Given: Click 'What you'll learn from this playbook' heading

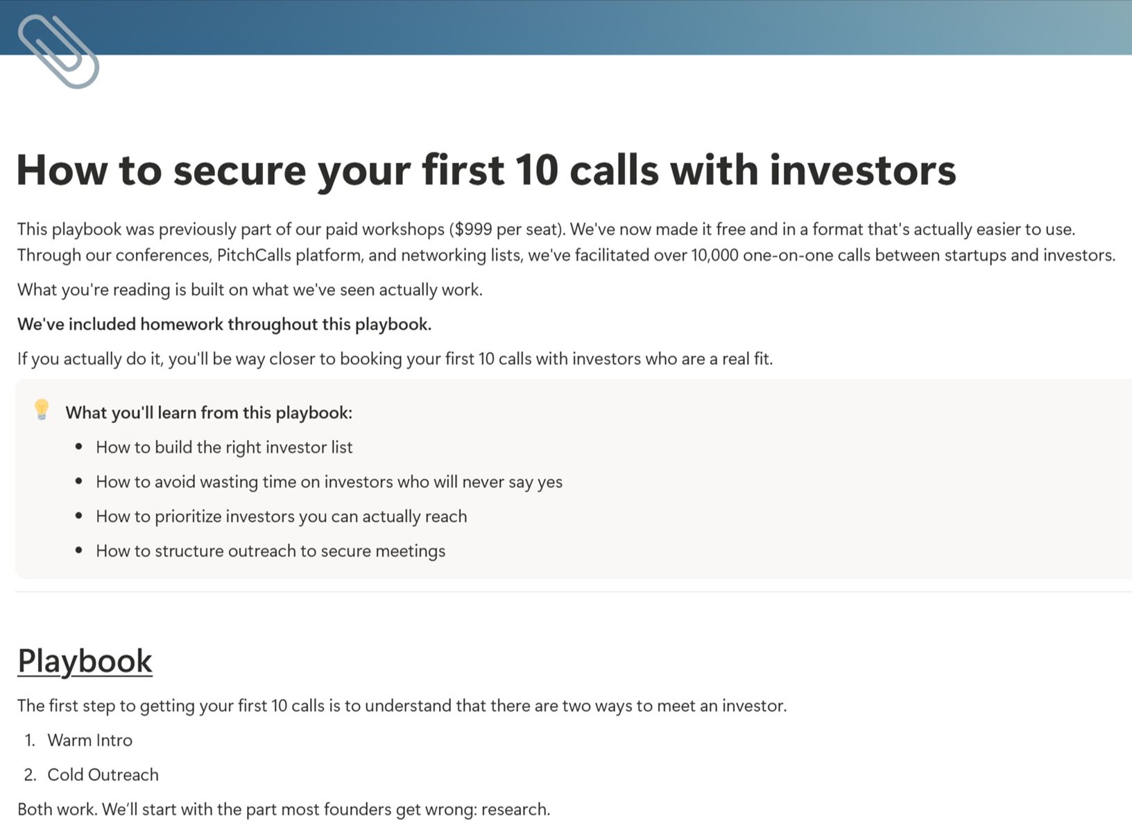Looking at the screenshot, I should (x=209, y=413).
